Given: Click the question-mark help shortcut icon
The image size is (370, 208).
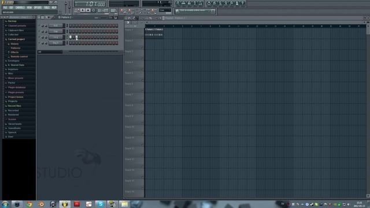Looking at the screenshot, I should pyautogui.click(x=243, y=3).
